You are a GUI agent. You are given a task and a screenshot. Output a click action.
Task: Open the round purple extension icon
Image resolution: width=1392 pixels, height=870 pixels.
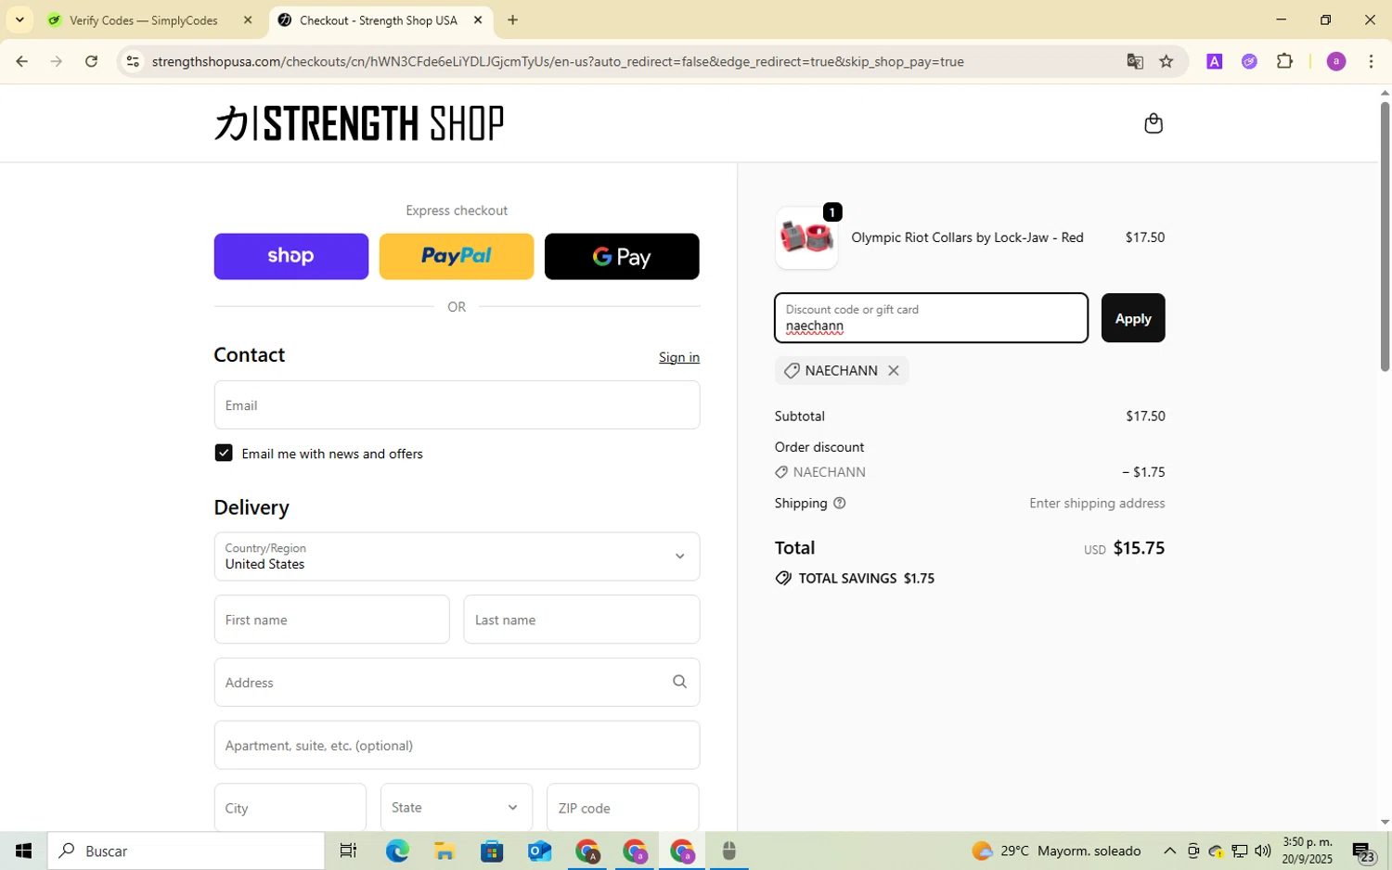tap(1249, 61)
